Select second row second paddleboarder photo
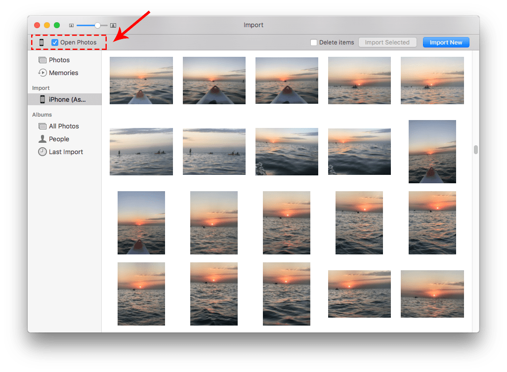The image size is (507, 372). (x=214, y=152)
